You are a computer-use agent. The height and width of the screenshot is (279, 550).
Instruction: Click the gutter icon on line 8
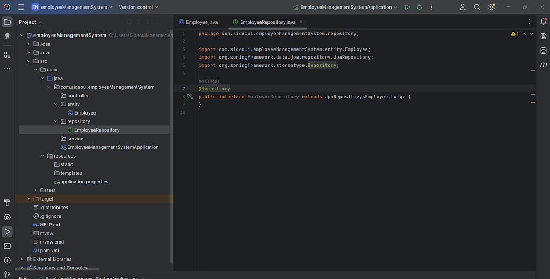pos(190,96)
